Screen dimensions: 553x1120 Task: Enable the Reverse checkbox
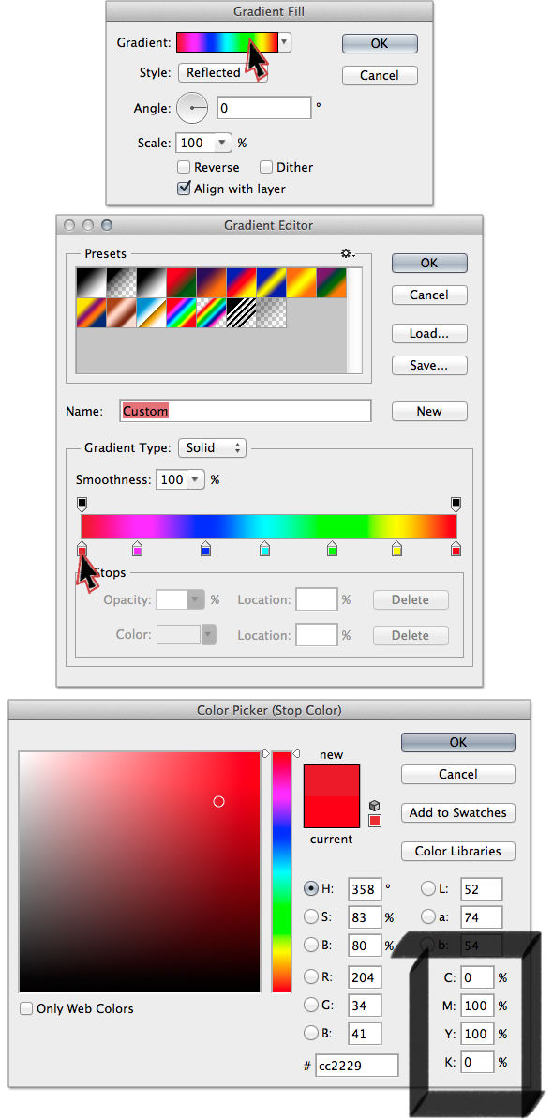184,167
